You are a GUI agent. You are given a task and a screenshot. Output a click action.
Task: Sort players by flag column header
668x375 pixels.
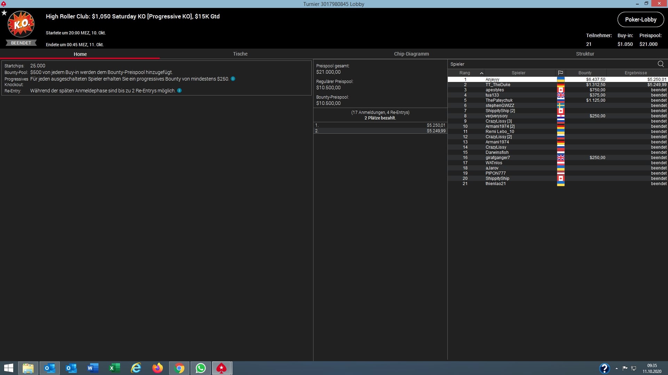[560, 73]
